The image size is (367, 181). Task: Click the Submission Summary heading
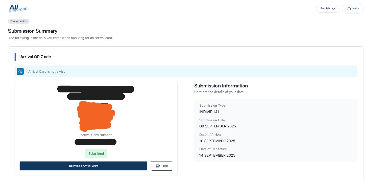click(33, 31)
